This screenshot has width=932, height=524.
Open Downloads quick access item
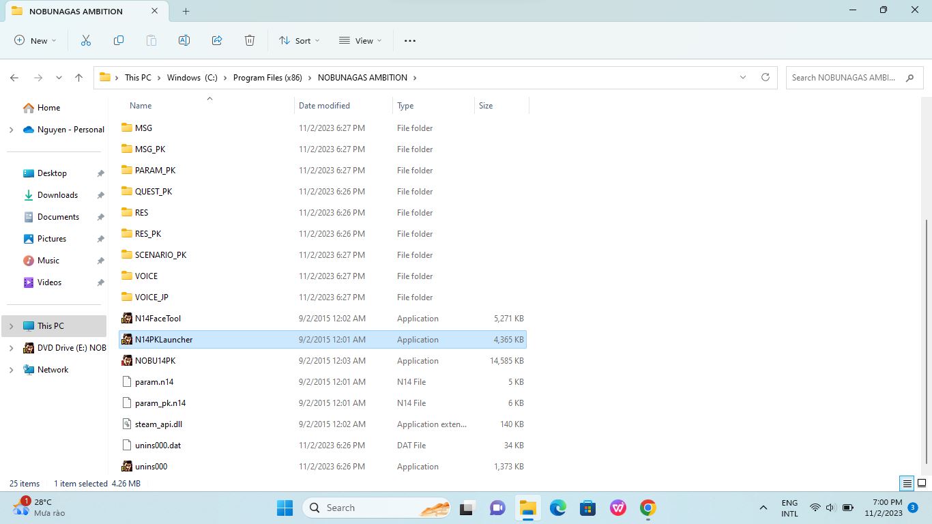[57, 195]
